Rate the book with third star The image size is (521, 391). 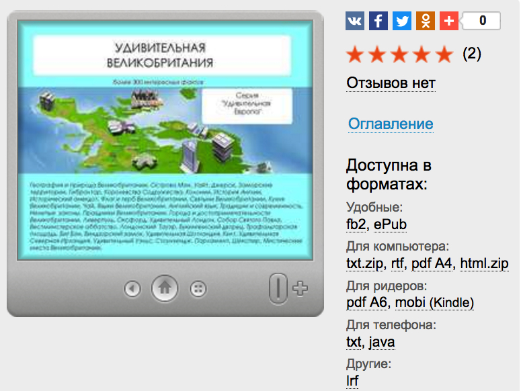[399, 54]
